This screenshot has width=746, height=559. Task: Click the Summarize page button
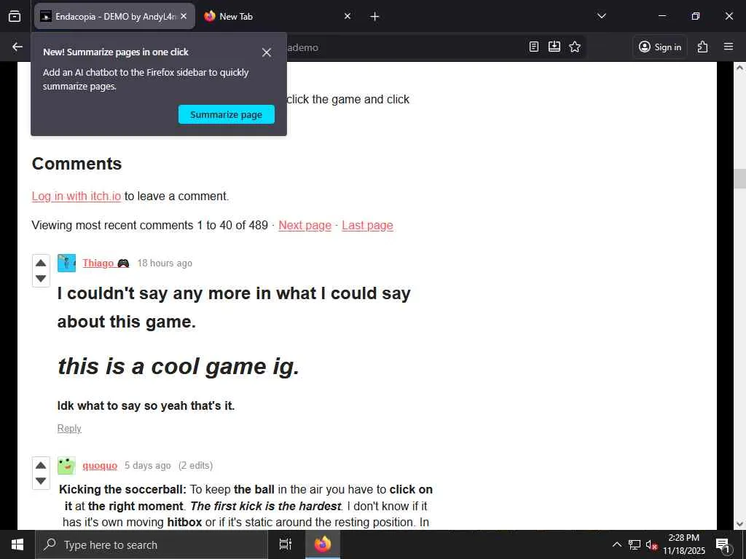pos(227,114)
